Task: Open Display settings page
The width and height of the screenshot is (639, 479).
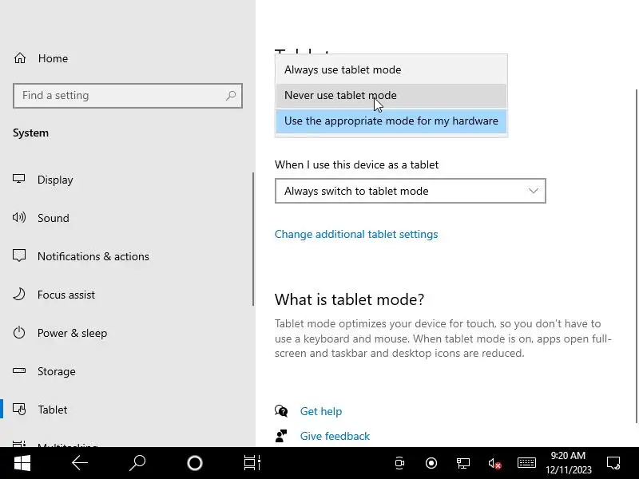Action: tap(55, 180)
